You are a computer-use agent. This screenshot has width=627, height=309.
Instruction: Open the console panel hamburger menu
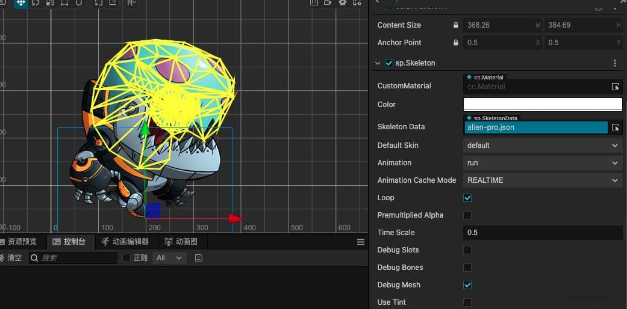coord(360,242)
